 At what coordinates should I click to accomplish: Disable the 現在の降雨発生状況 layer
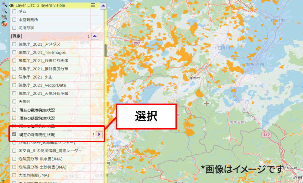coord(14,135)
